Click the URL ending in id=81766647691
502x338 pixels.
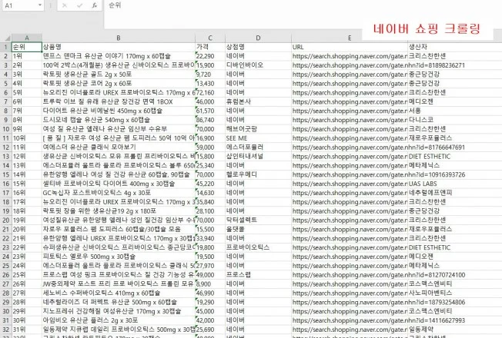(378, 147)
